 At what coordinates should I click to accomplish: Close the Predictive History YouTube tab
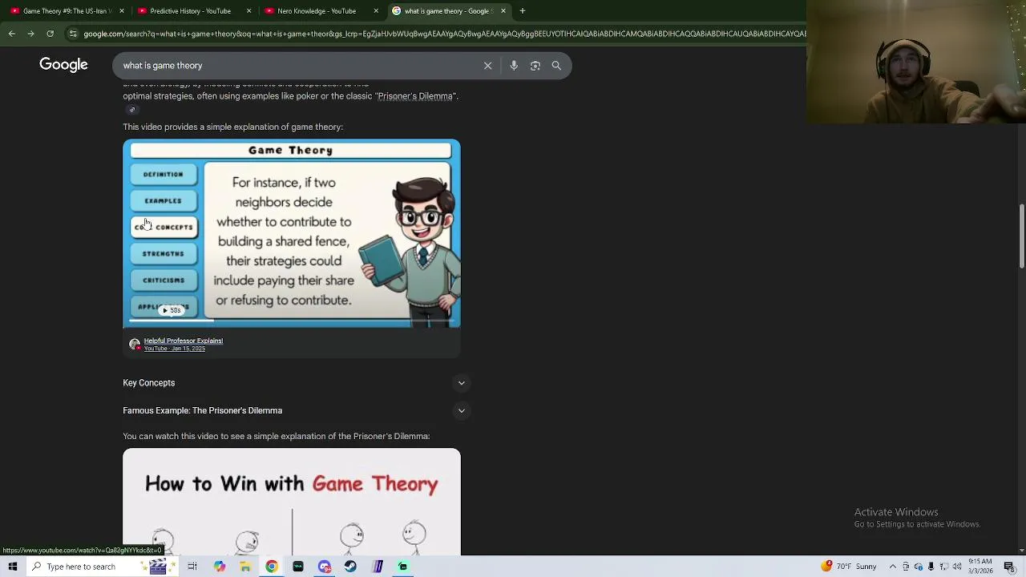[x=248, y=11]
